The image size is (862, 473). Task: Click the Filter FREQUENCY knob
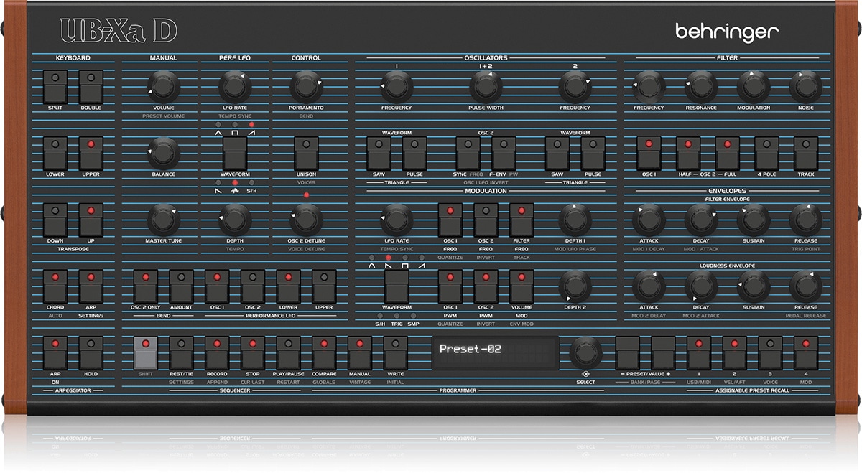click(x=649, y=87)
